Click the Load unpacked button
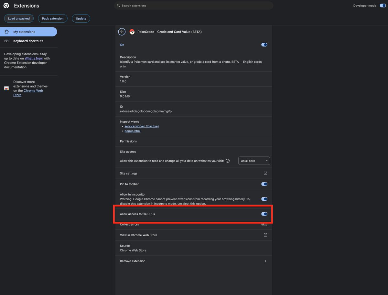 (19, 18)
